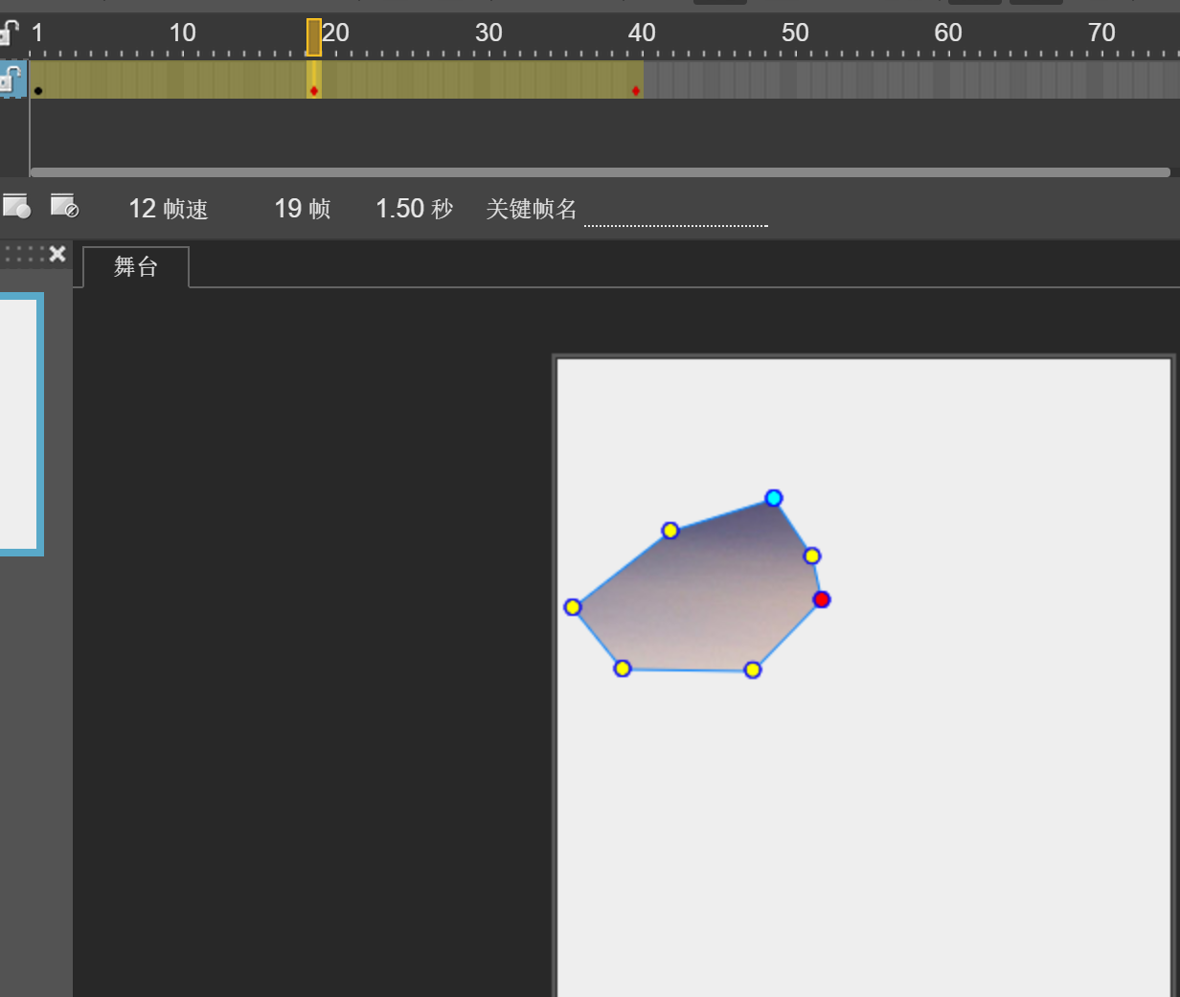Click the stage thumbnail in left panel
Image resolution: width=1180 pixels, height=997 pixels.
19,424
